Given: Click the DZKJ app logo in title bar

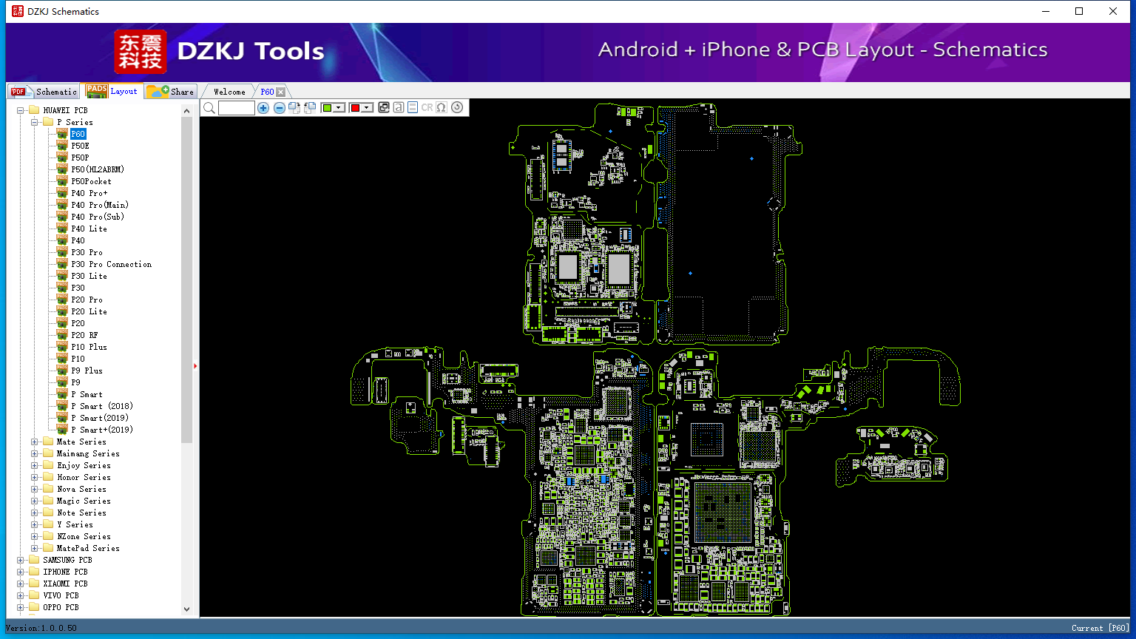Looking at the screenshot, I should tap(18, 11).
